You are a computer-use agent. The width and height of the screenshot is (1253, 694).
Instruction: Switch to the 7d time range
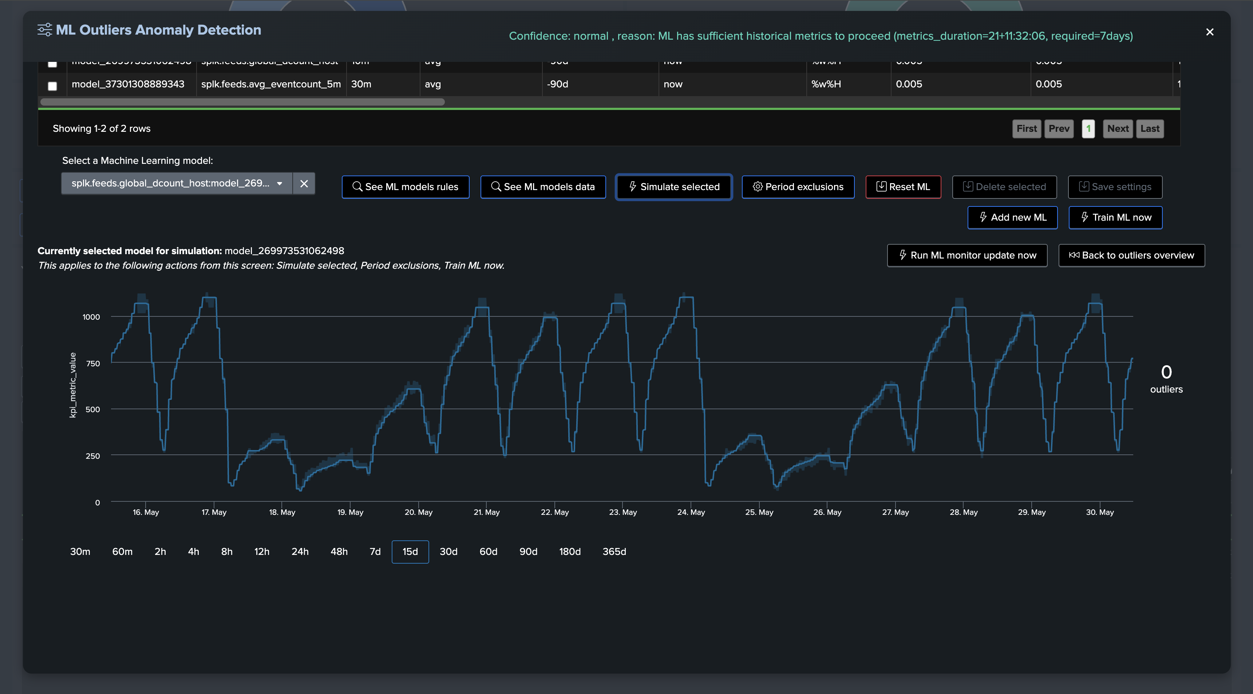pyautogui.click(x=375, y=552)
